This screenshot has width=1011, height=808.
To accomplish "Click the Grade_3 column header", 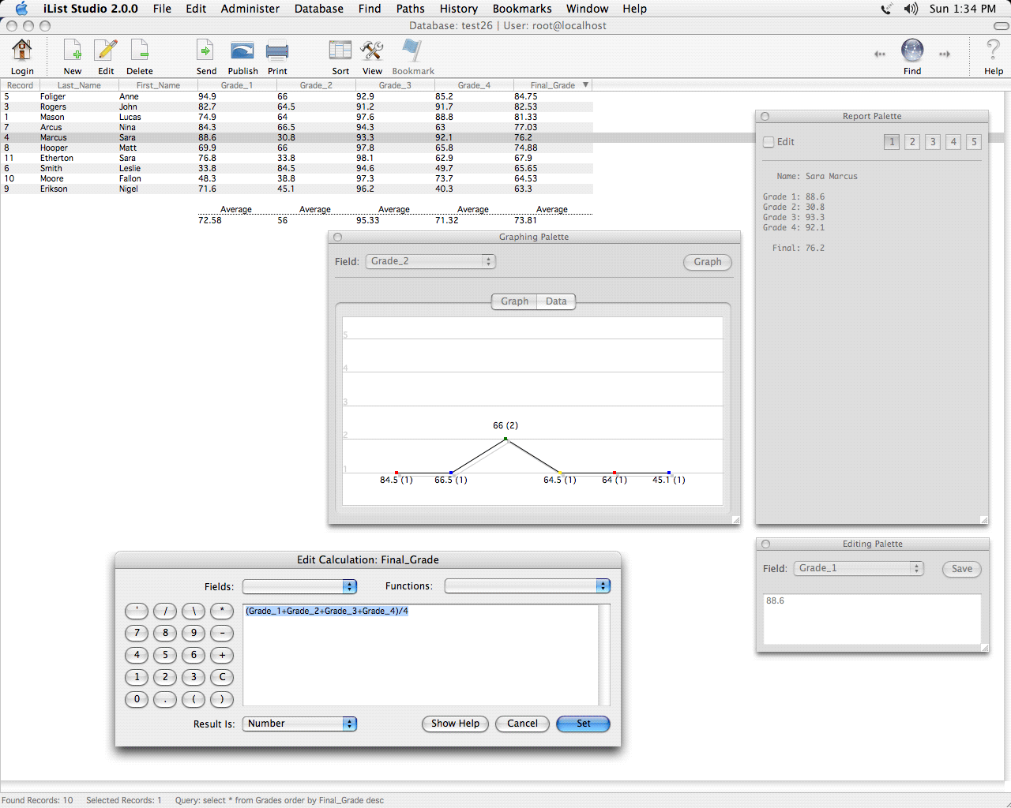I will click(395, 85).
